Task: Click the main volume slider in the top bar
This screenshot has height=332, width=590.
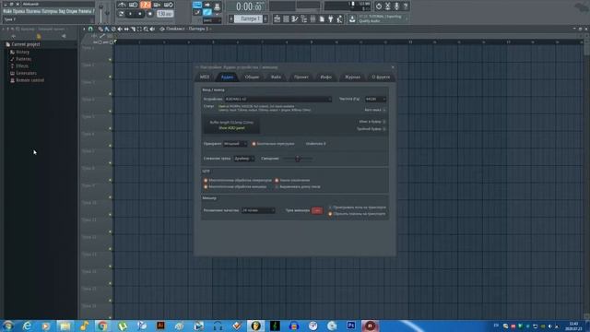Action: pyautogui.click(x=100, y=12)
